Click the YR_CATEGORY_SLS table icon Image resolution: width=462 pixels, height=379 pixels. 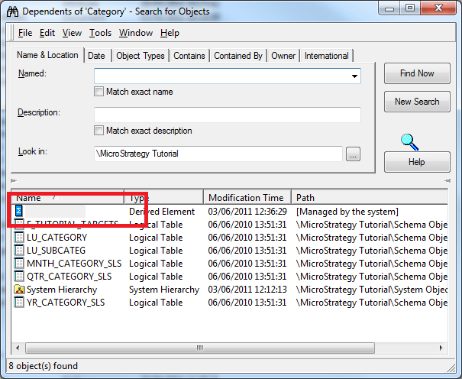20,303
